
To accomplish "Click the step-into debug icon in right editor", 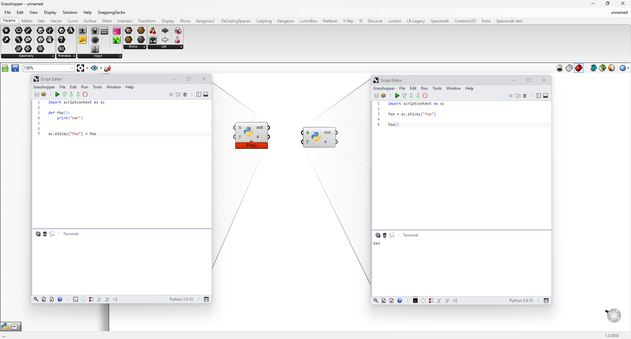I will click(x=411, y=96).
